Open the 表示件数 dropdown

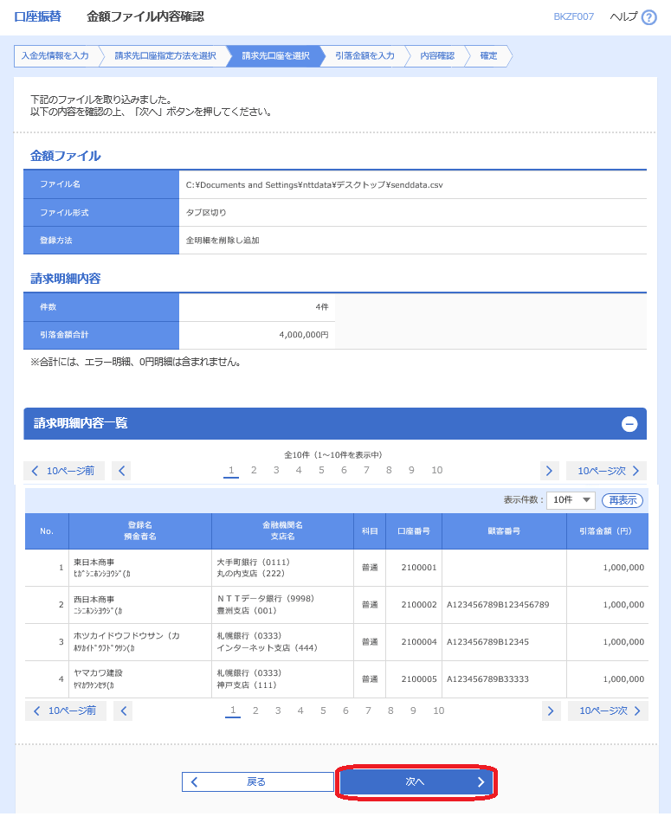571,500
